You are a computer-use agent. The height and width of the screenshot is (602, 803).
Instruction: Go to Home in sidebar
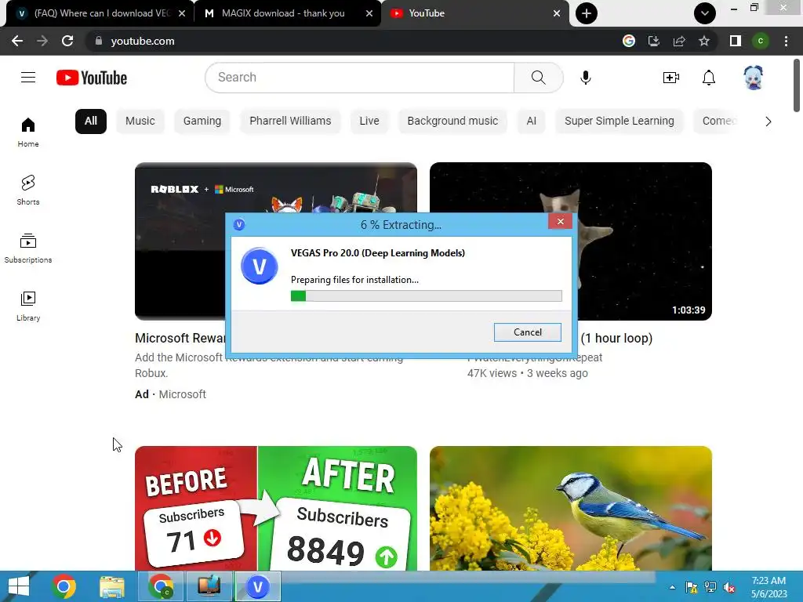(28, 132)
